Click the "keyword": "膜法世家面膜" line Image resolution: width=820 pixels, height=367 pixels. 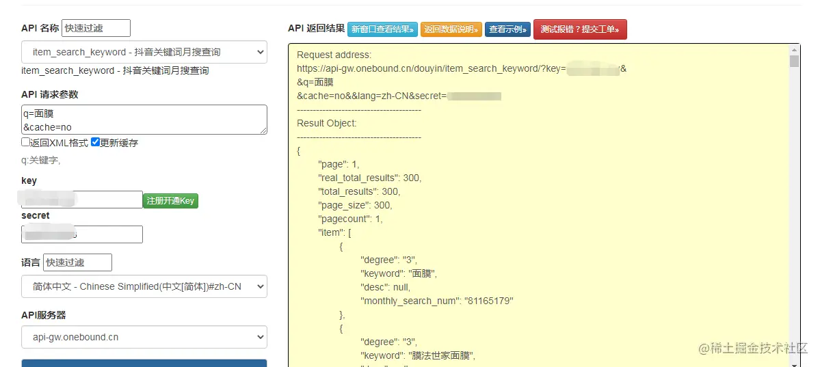(418, 355)
